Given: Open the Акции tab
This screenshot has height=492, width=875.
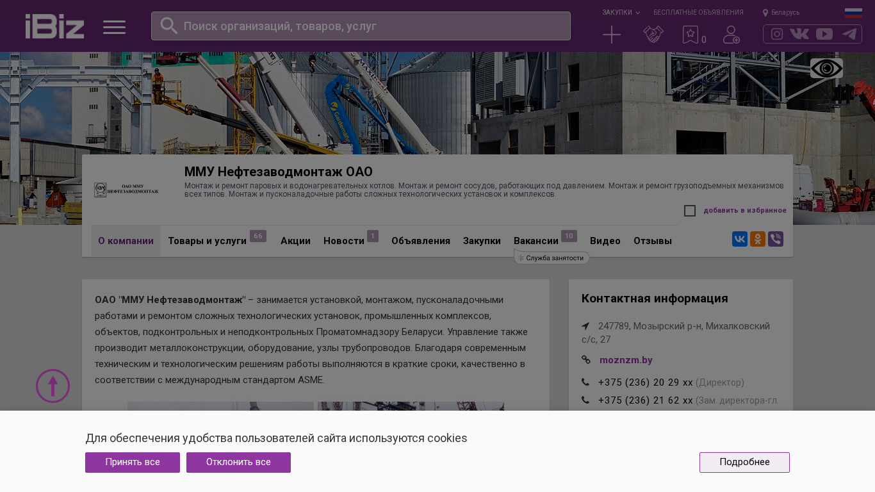Looking at the screenshot, I should (295, 241).
